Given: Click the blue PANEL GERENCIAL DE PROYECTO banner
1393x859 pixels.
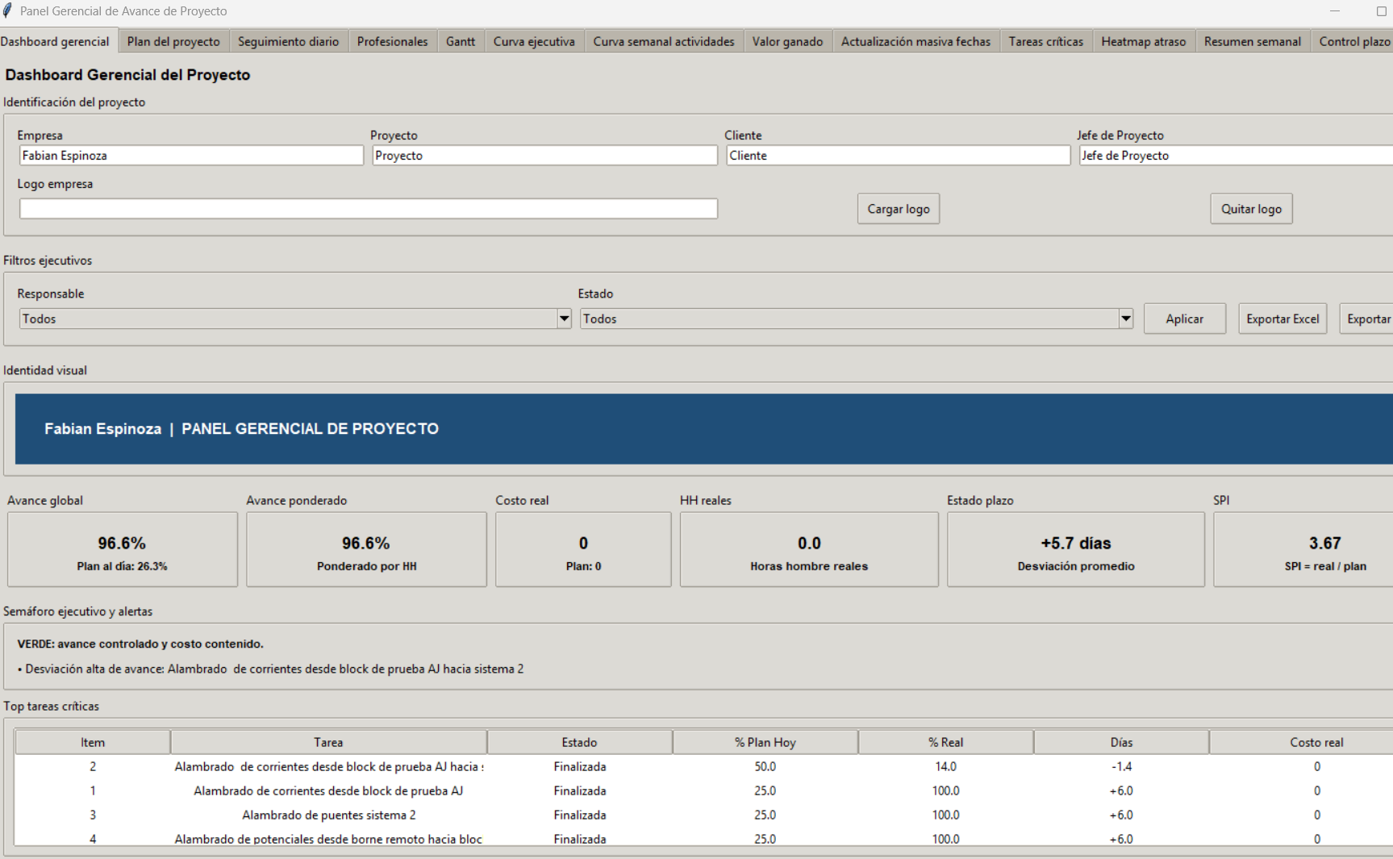Looking at the screenshot, I should point(704,428).
